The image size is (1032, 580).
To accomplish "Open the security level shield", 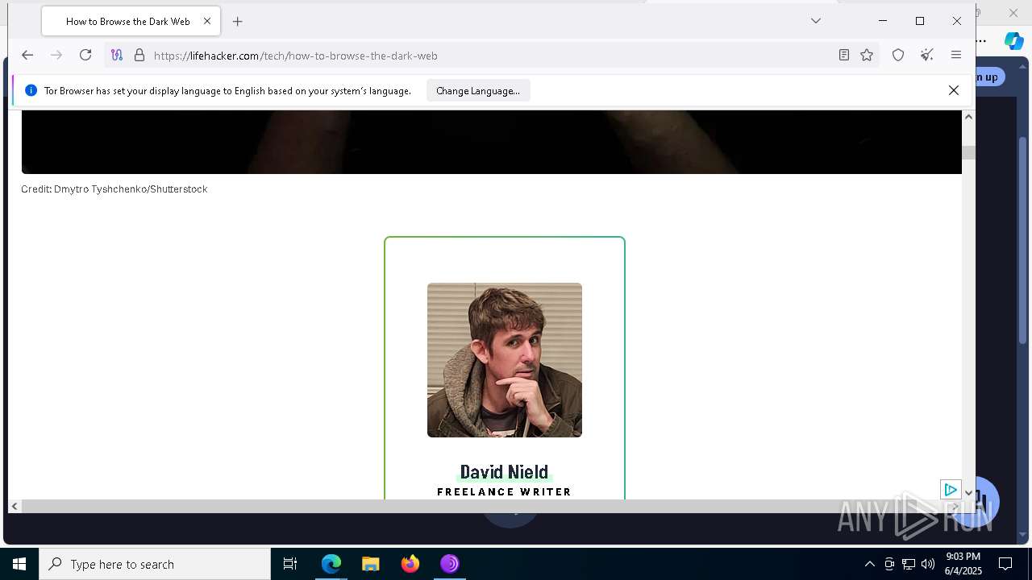I will [x=898, y=55].
